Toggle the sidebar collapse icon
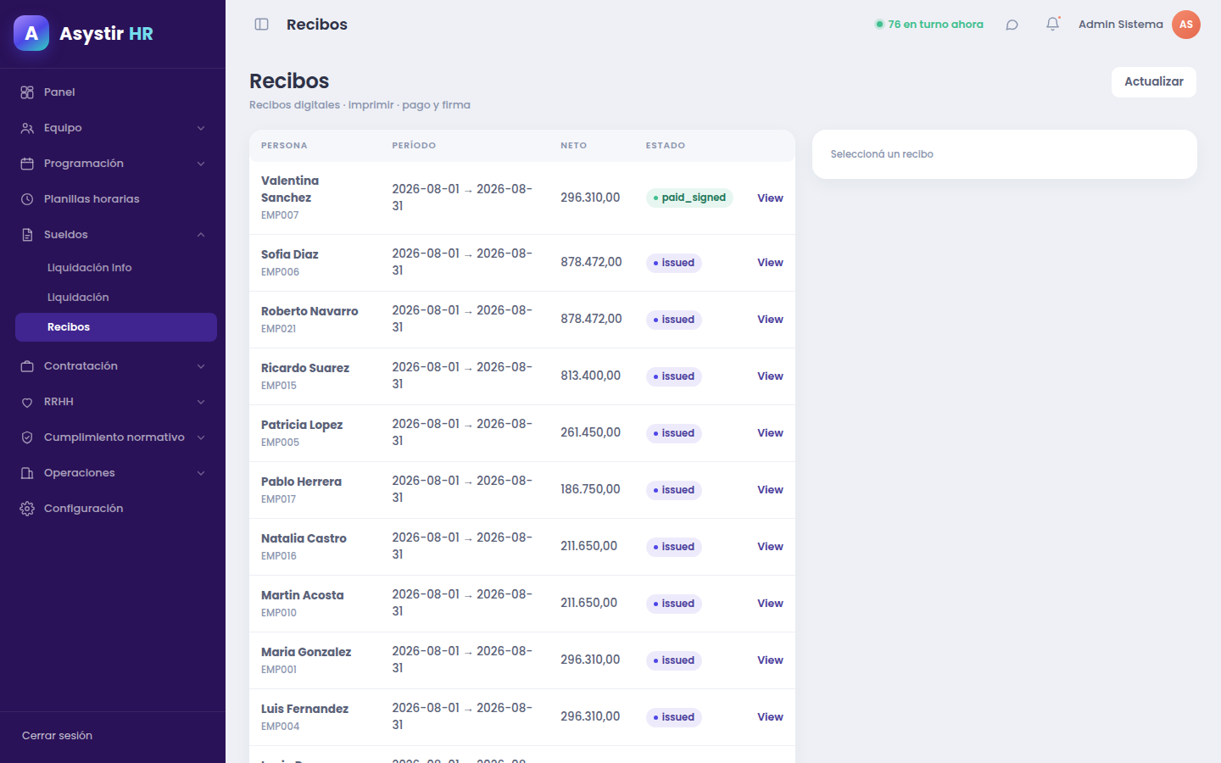The image size is (1221, 763). click(262, 25)
